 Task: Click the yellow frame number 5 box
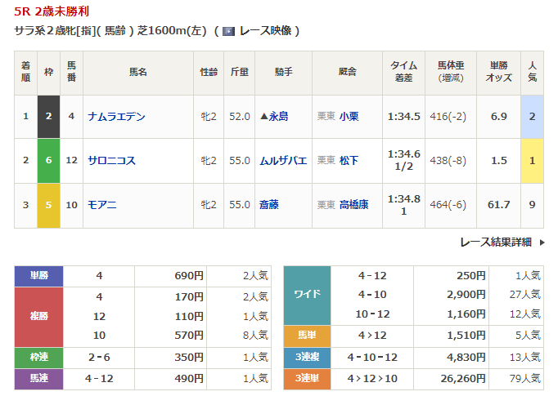[48, 205]
